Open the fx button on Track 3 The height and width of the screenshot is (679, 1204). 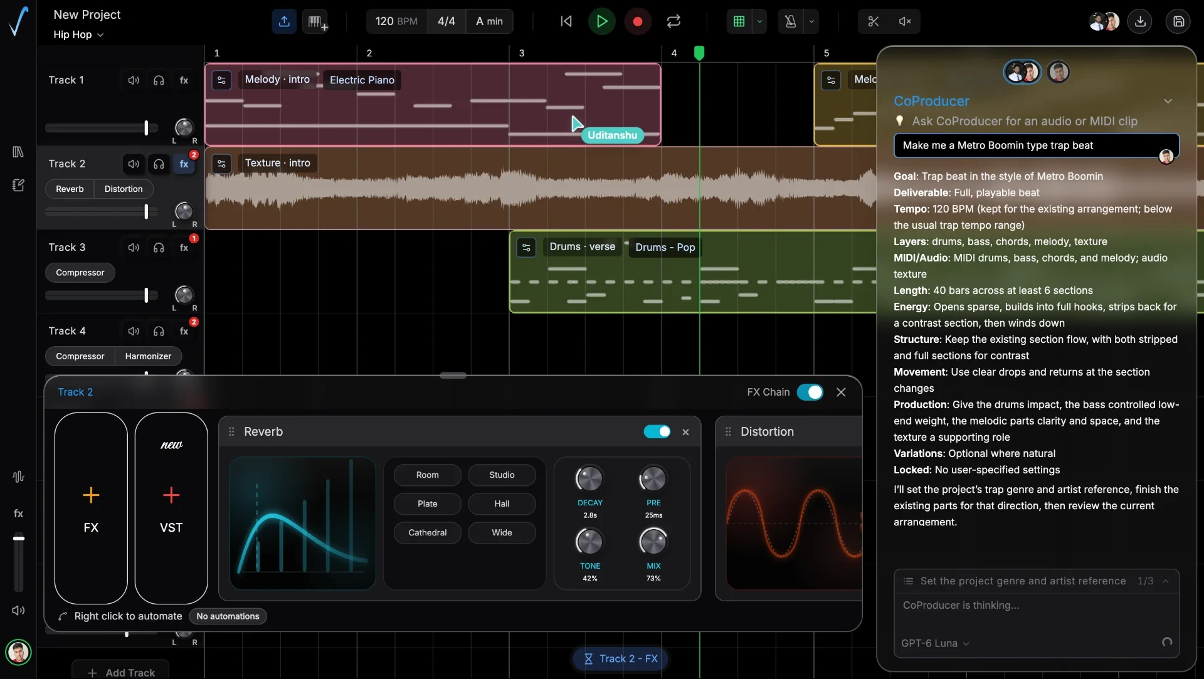point(184,248)
